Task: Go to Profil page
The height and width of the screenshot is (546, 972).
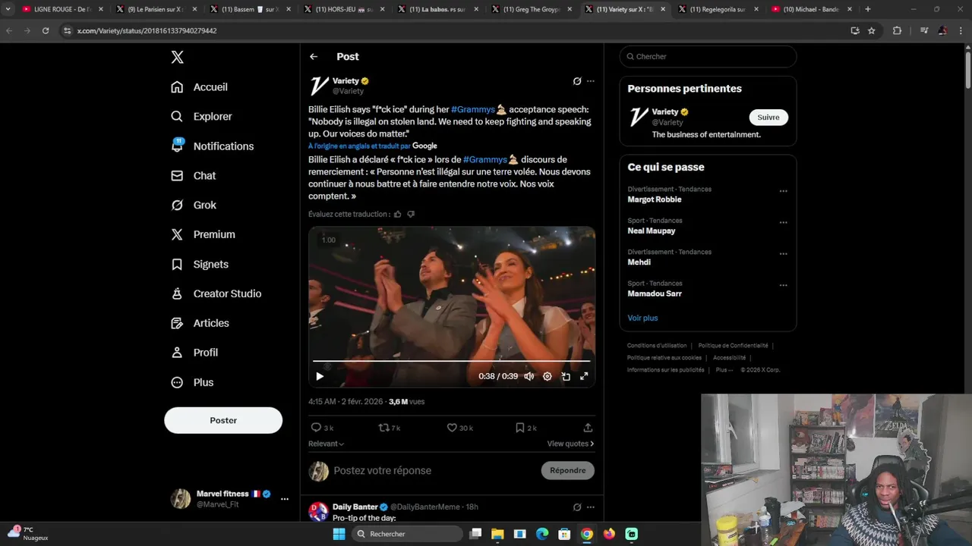Action: coord(194,353)
